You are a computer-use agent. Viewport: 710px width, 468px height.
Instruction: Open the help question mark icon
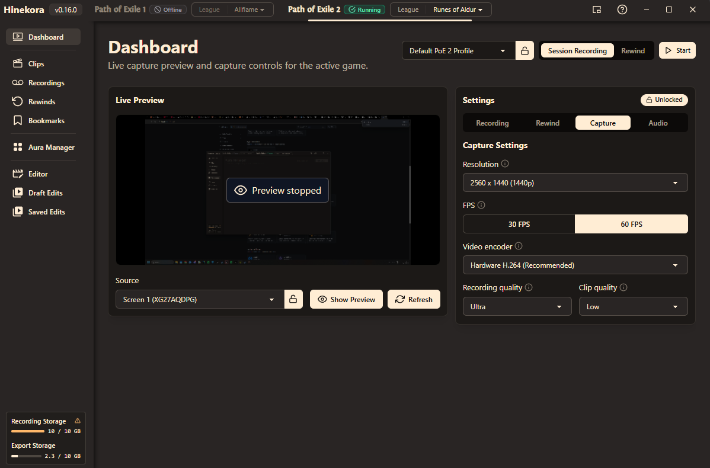pos(622,9)
